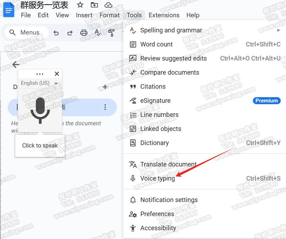Check the cloud saved status icon
Screen dimensions: 286x239
(x=108, y=5)
